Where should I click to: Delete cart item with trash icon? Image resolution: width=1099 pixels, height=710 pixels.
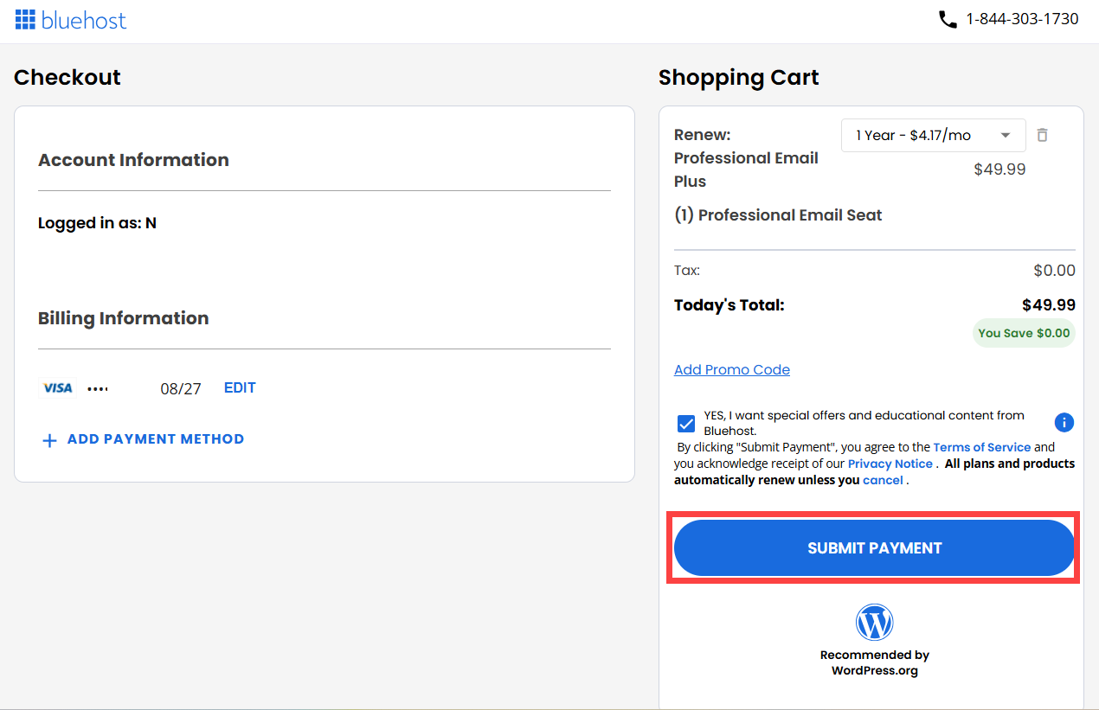point(1043,135)
